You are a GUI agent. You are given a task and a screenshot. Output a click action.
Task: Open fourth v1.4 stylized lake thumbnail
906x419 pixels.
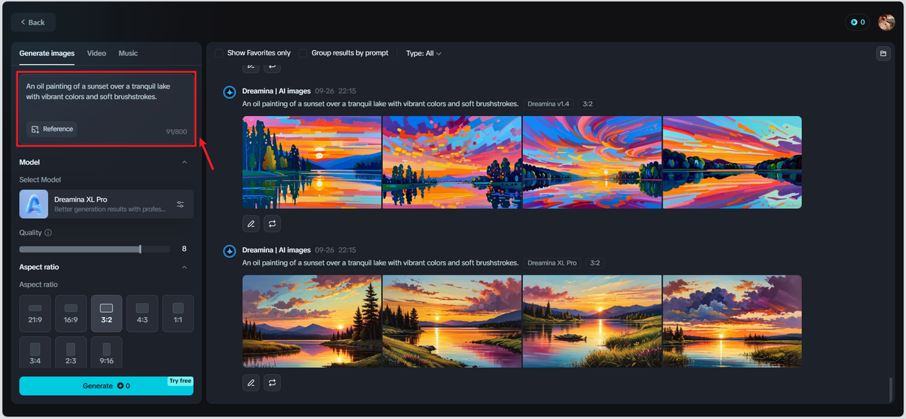733,162
